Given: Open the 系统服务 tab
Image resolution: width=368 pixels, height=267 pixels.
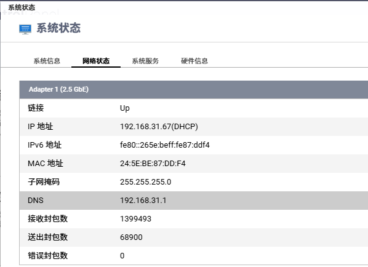Looking at the screenshot, I should [145, 61].
